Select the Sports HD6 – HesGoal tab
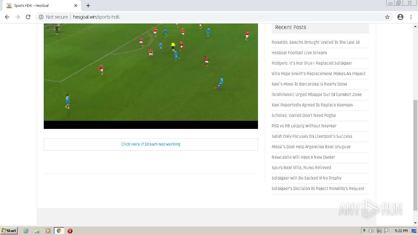 [42, 6]
